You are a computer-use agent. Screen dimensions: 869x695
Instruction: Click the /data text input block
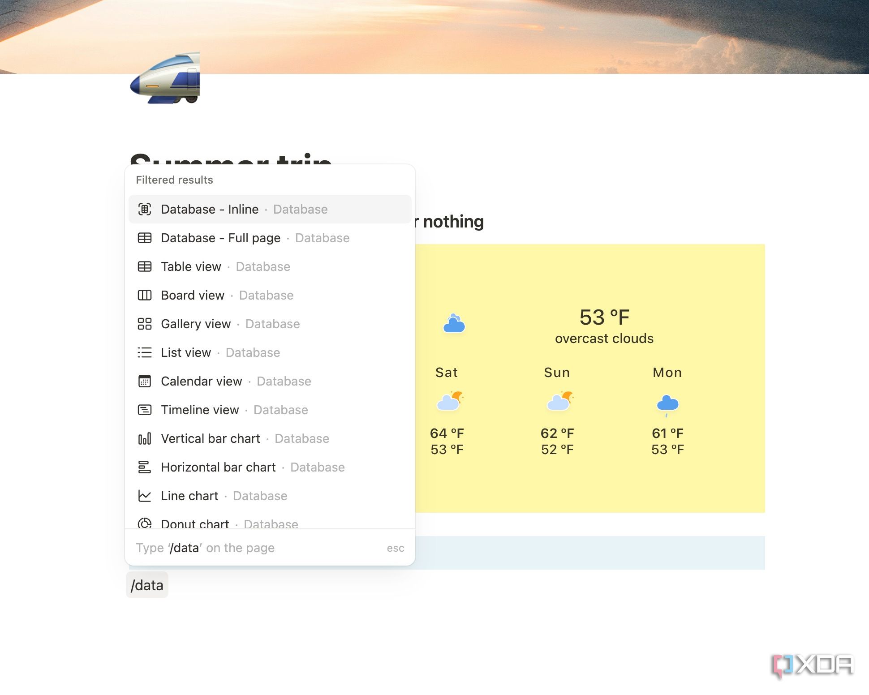click(x=147, y=585)
